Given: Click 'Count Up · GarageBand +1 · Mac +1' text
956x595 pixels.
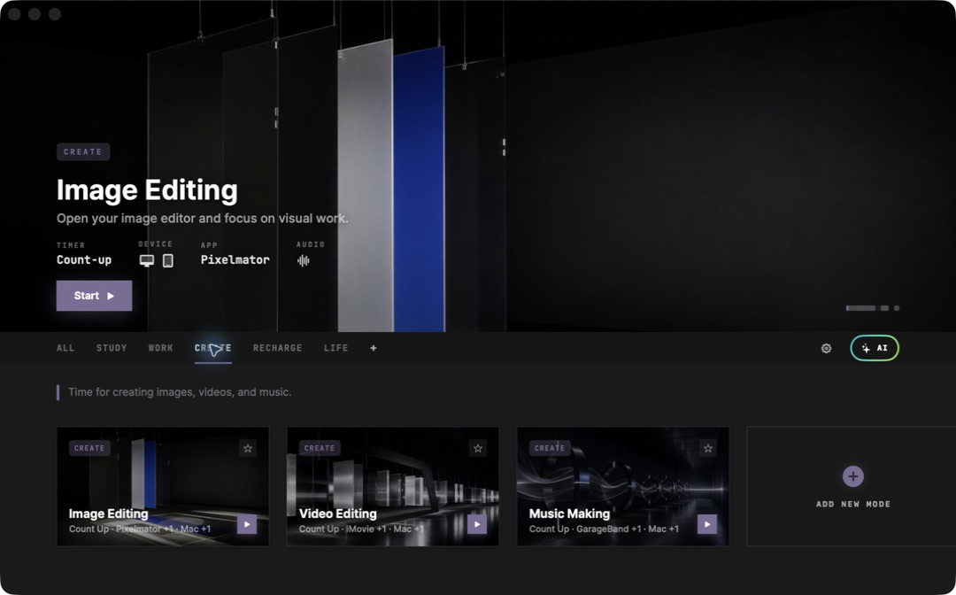Looking at the screenshot, I should click(x=604, y=529).
